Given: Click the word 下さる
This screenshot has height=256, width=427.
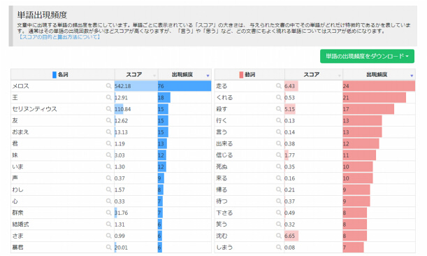Looking at the screenshot, I should pos(224,213).
